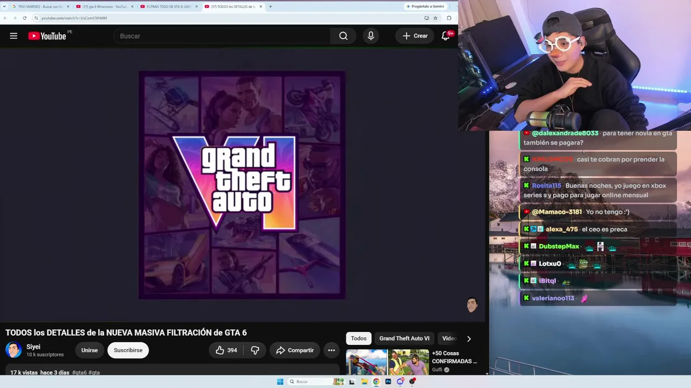Open the YouTube notifications bell
Viewport: 691px width, 388px height.
click(x=446, y=36)
